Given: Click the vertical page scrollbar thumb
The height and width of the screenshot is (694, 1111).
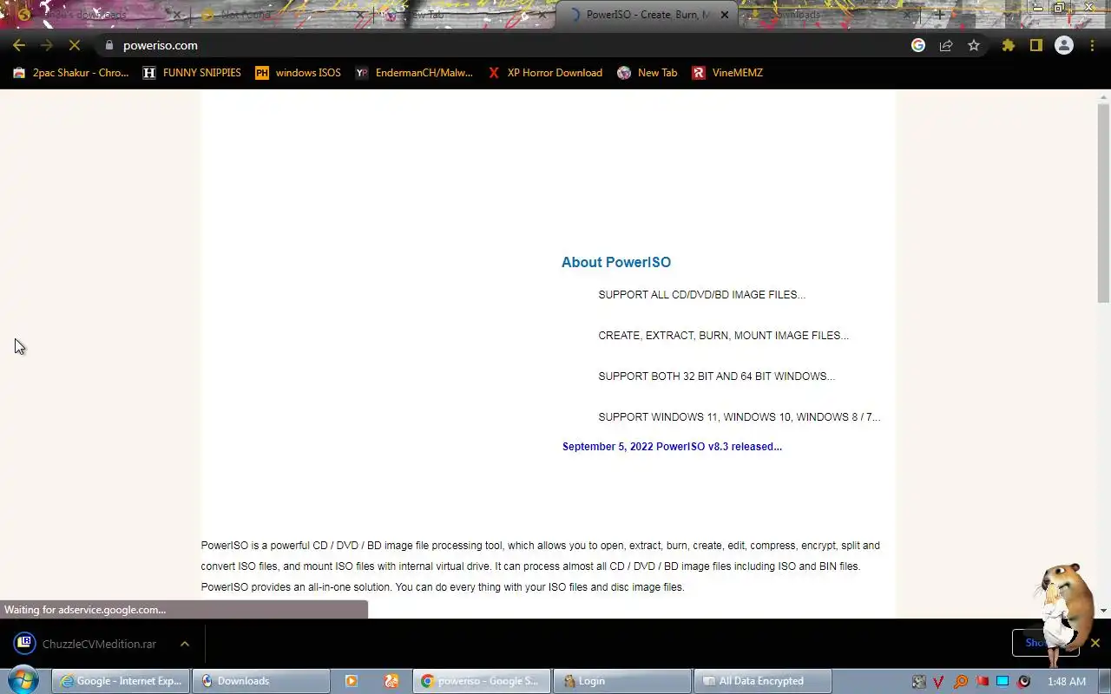Looking at the screenshot, I should point(1103,204).
